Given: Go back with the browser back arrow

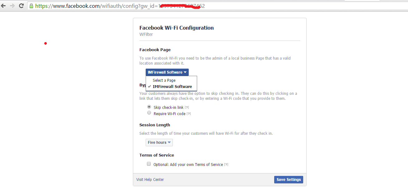Looking at the screenshot, I should pos(3,6).
